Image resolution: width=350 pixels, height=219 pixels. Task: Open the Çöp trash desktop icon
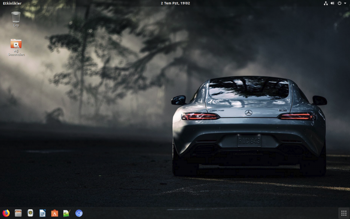[16, 19]
